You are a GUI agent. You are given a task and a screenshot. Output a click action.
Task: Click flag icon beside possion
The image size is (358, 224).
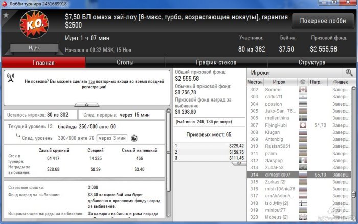point(303,104)
